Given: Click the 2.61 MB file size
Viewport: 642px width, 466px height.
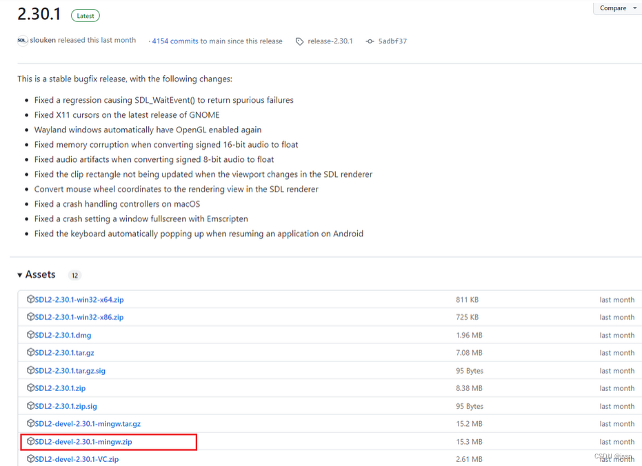Looking at the screenshot, I should click(469, 460).
